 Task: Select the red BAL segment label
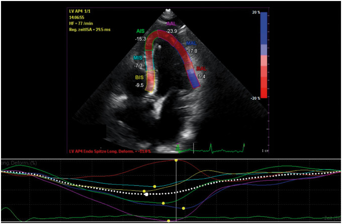(202, 68)
